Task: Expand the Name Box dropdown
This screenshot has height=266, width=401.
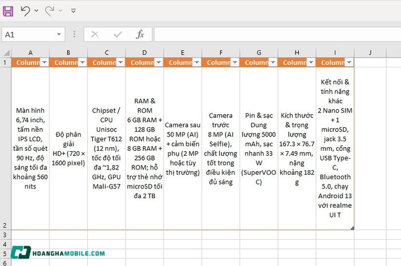Action: coord(59,34)
